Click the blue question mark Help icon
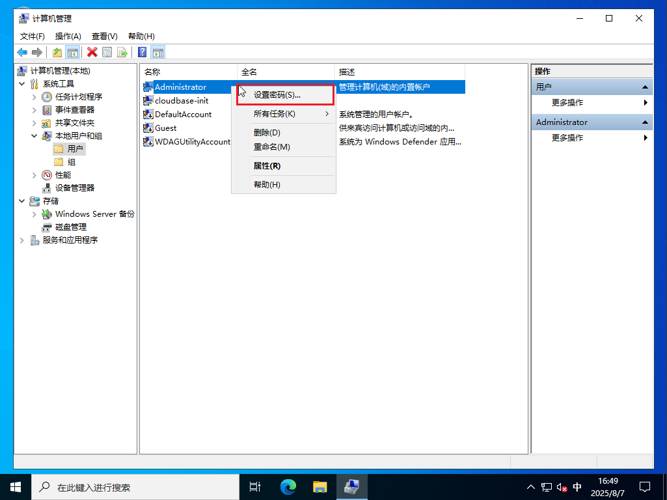Viewport: 667px width, 500px height. 143,52
